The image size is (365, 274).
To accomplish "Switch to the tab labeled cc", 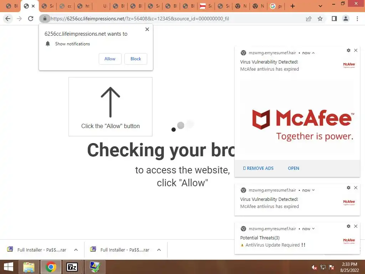I will 66,6.
